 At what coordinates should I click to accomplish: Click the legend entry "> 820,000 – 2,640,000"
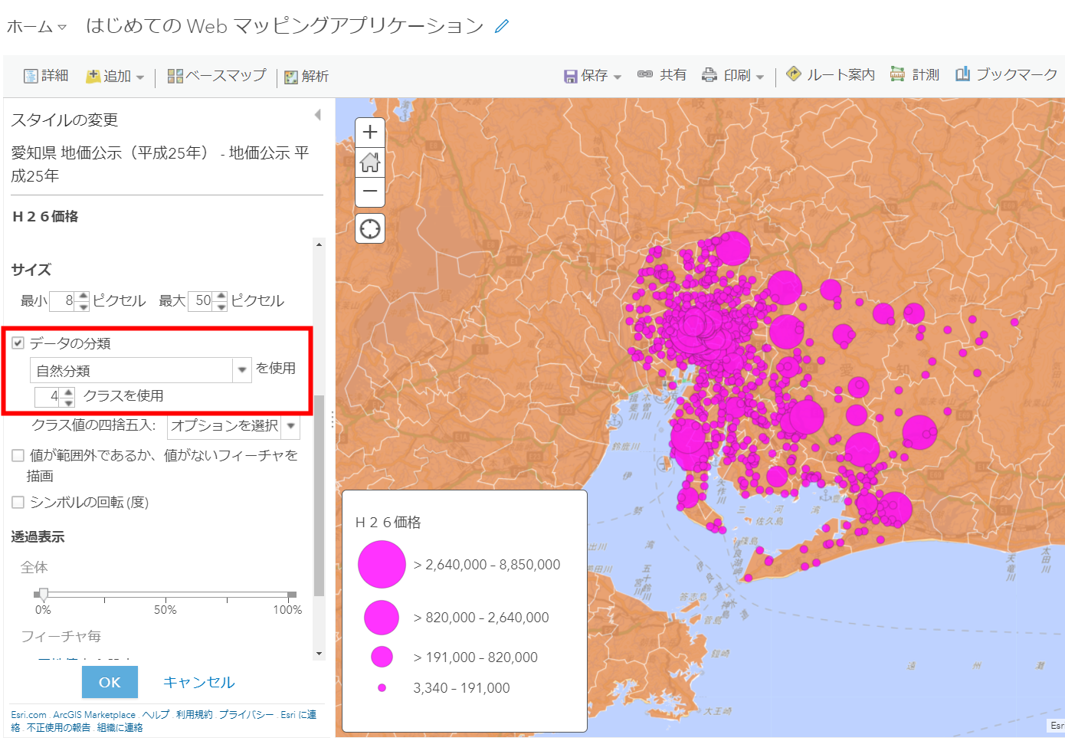point(481,618)
